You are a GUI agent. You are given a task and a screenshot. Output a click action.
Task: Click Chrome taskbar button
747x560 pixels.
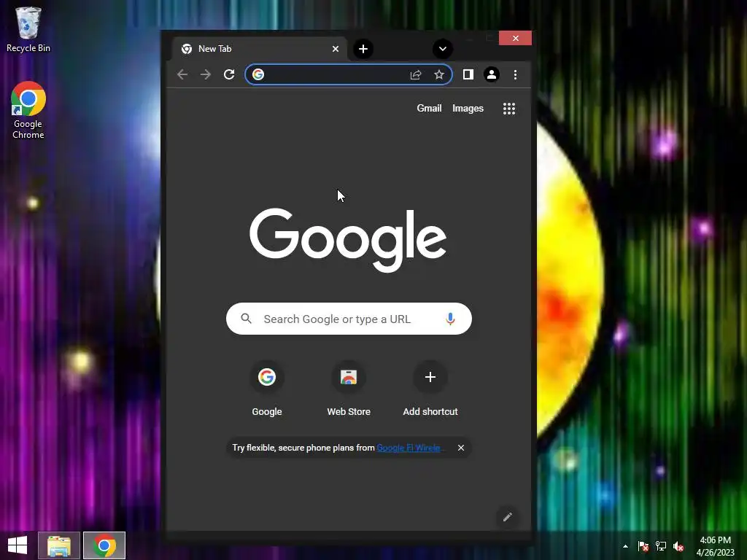[104, 545]
